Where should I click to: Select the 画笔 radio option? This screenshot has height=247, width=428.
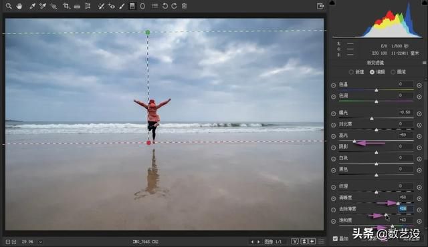(393, 72)
